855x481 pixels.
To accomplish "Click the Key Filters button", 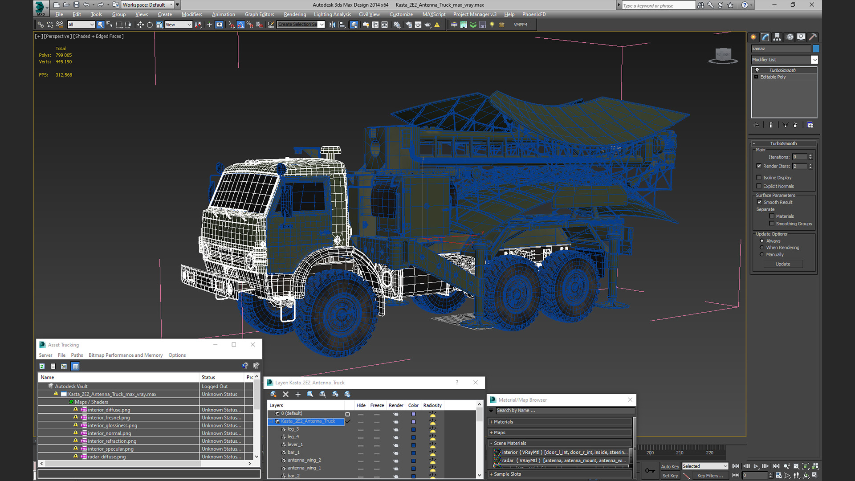I will [710, 476].
